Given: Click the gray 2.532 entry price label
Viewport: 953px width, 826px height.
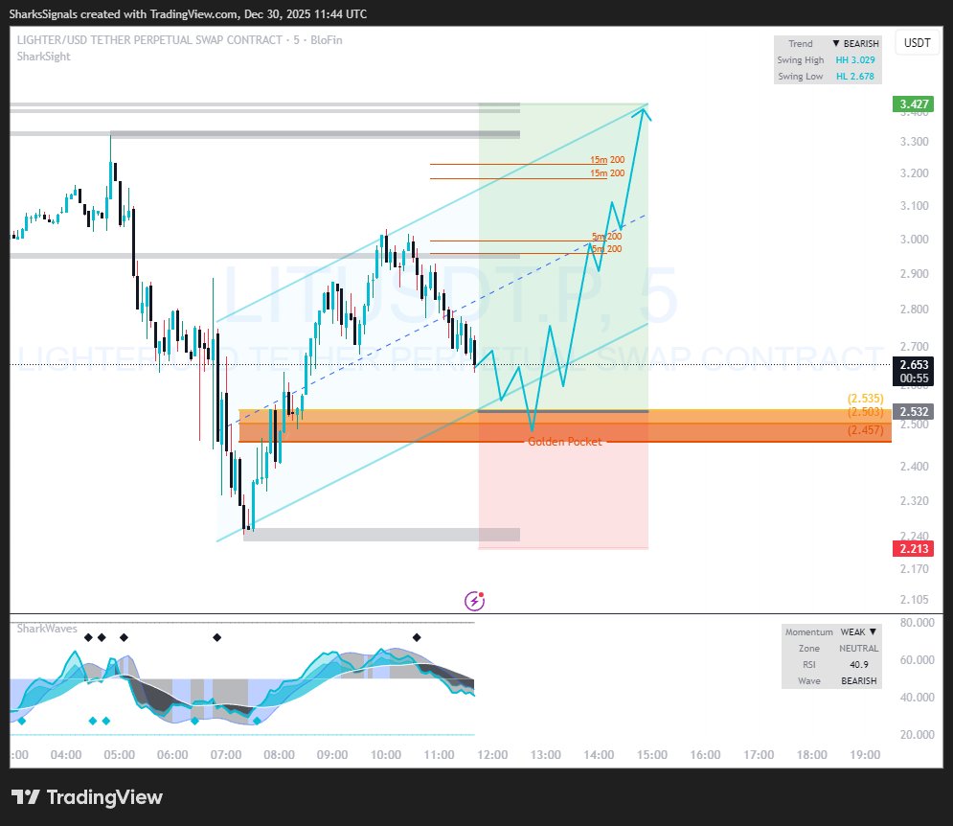Looking at the screenshot, I should [x=914, y=412].
